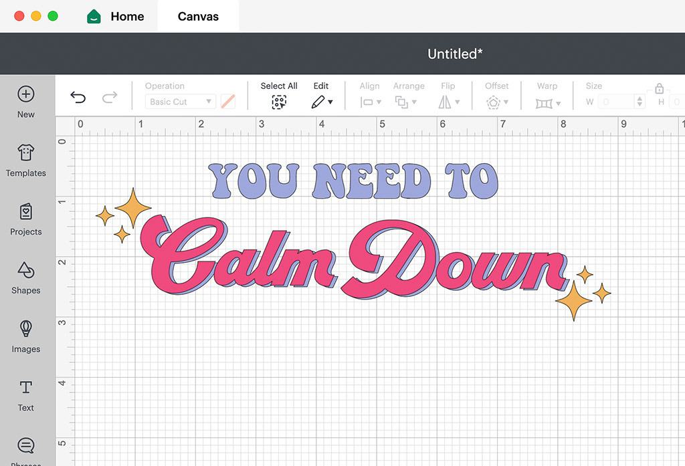Screen dimensions: 685x466
Task: Toggle the size aspect ratio lock
Action: tap(659, 88)
